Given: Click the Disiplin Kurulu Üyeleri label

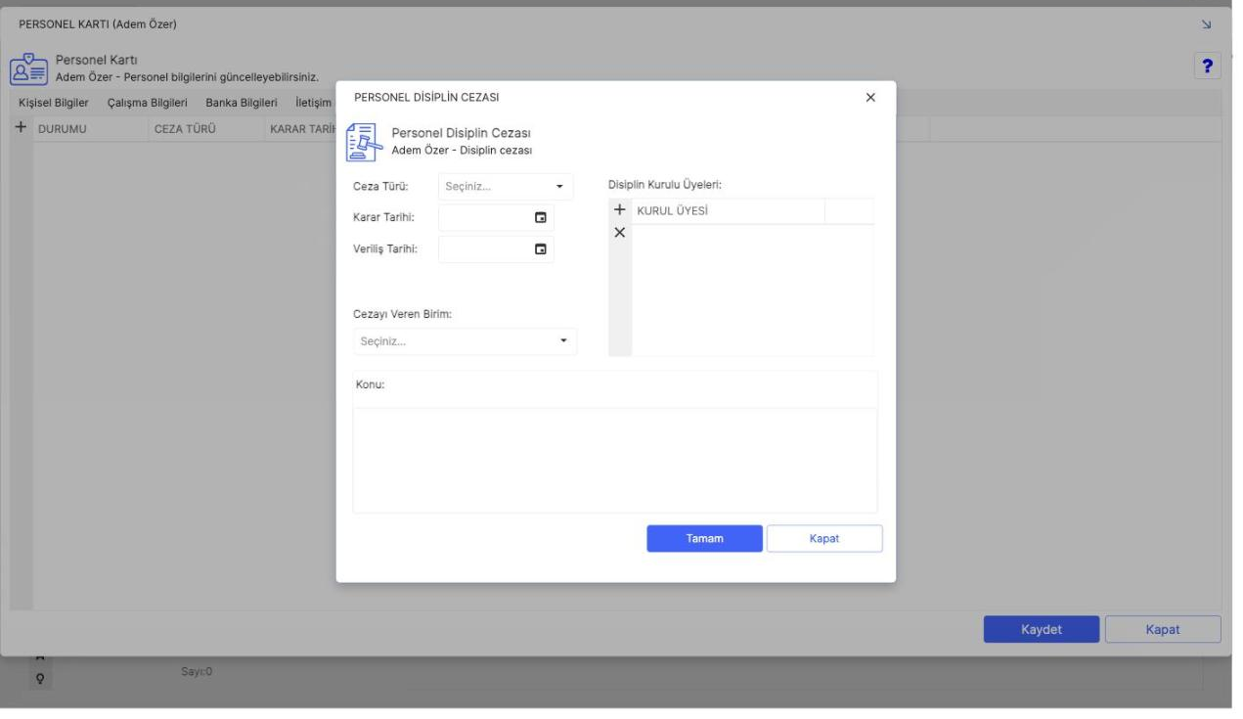Looking at the screenshot, I should click(665, 185).
